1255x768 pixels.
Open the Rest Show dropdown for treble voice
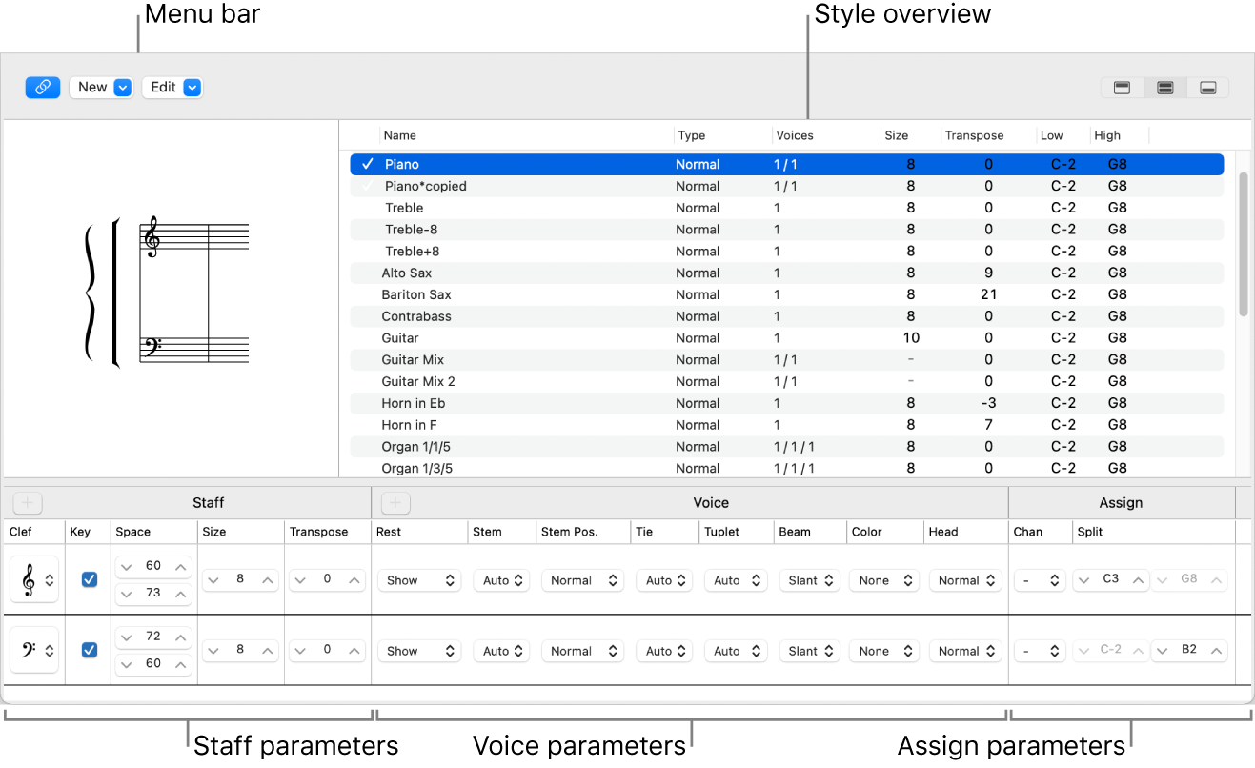coord(420,580)
